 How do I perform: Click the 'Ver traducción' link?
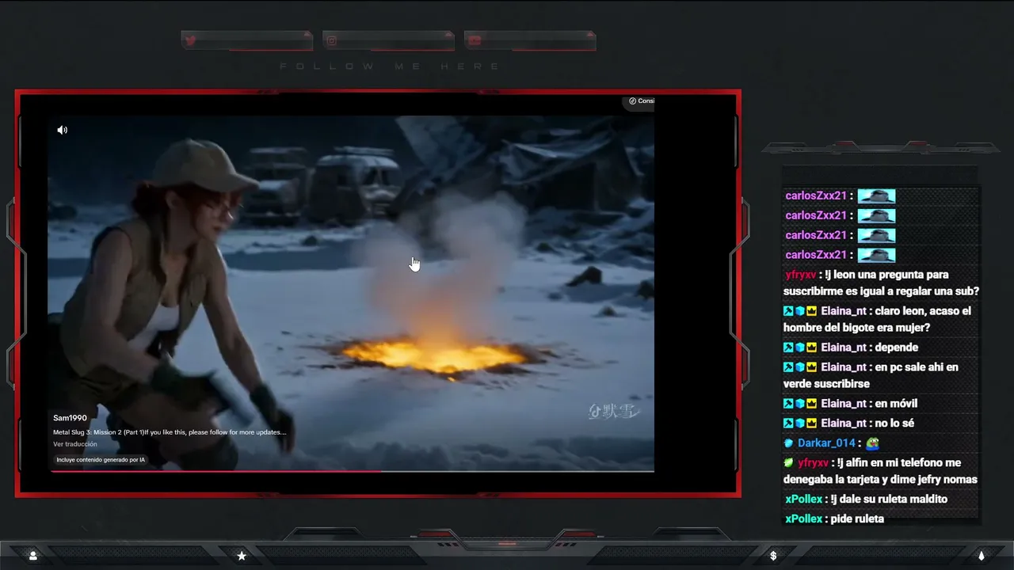75,444
